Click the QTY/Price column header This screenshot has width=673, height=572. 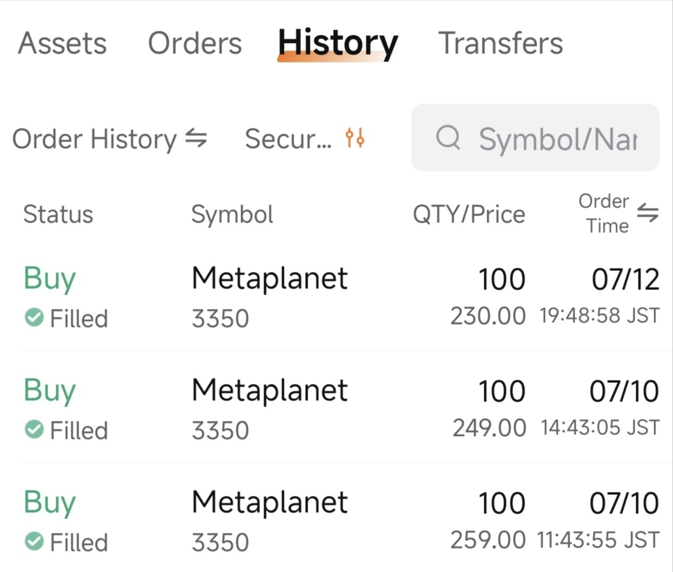click(469, 214)
